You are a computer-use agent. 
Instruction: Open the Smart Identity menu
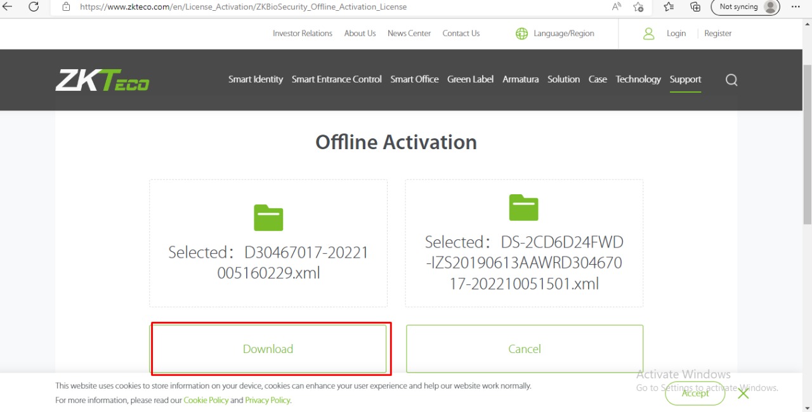tap(256, 79)
